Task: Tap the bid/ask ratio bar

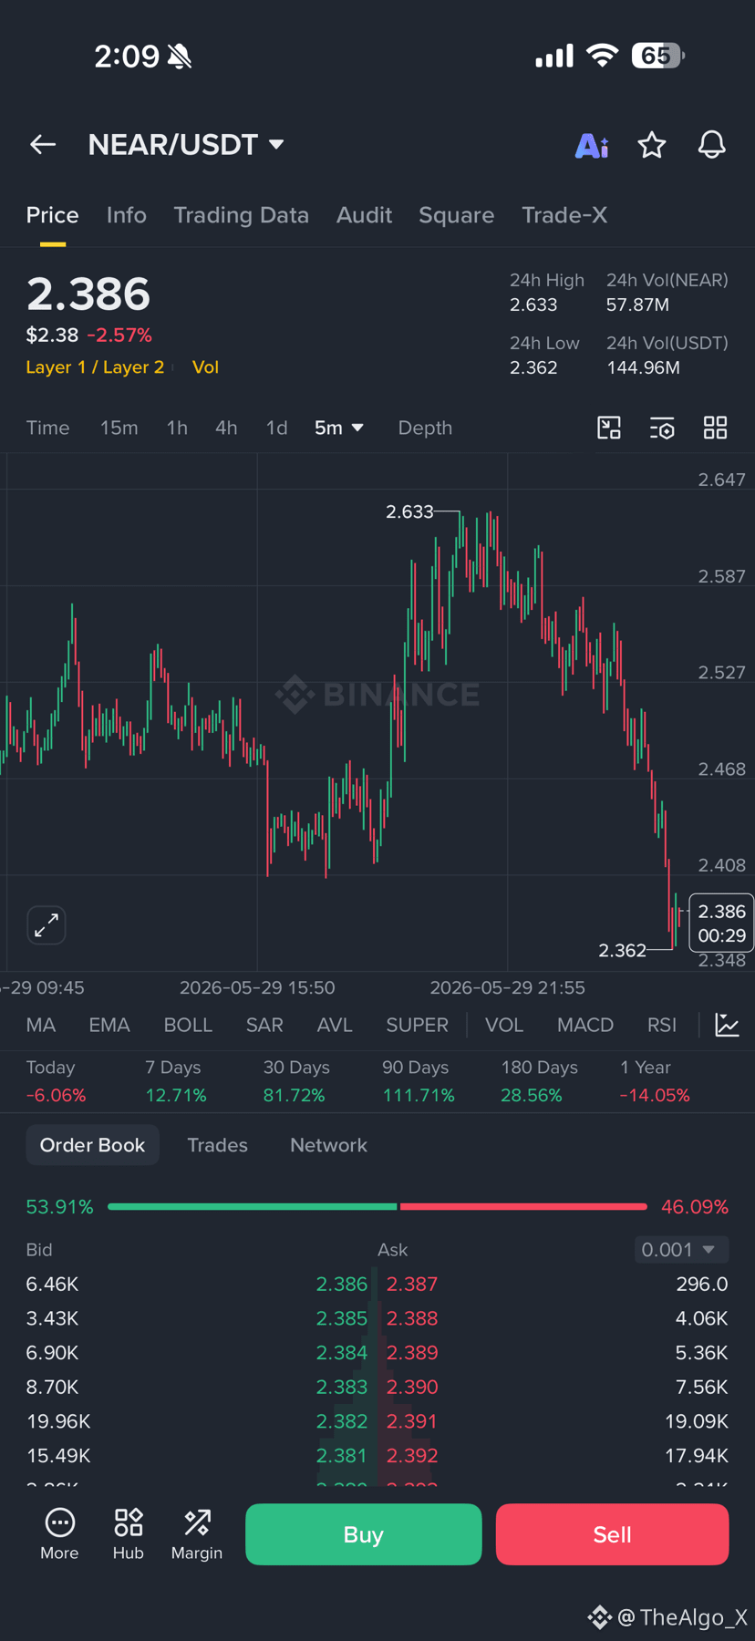Action: [x=377, y=1206]
